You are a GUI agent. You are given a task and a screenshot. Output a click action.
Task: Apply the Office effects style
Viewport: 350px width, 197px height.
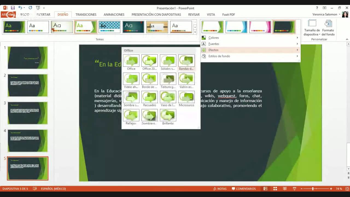tap(131, 62)
